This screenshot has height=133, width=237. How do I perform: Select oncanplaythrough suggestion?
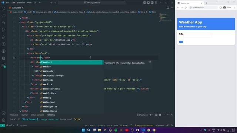click(x=71, y=75)
